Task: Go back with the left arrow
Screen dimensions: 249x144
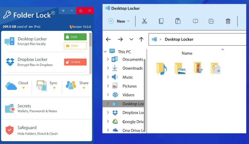Action: click(108, 39)
